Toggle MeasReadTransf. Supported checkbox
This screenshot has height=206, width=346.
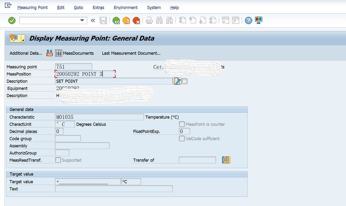pyautogui.click(x=58, y=160)
